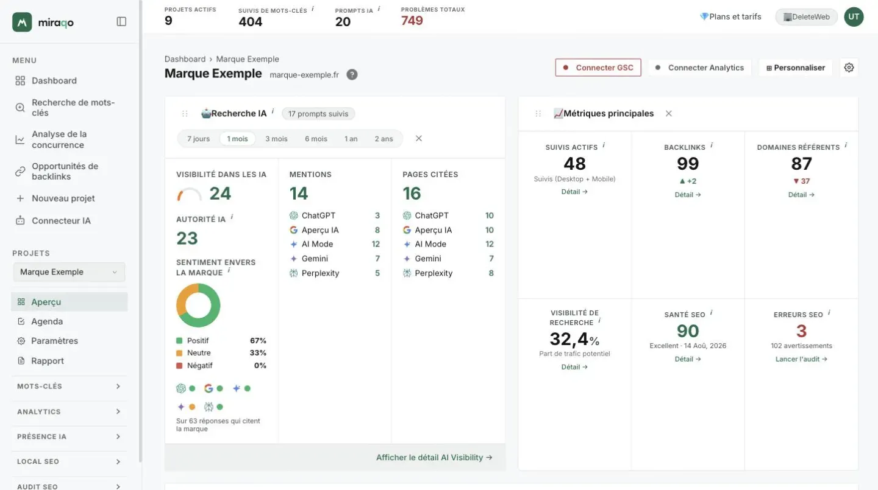Click the info icon beside Backlinks metric

pos(712,145)
